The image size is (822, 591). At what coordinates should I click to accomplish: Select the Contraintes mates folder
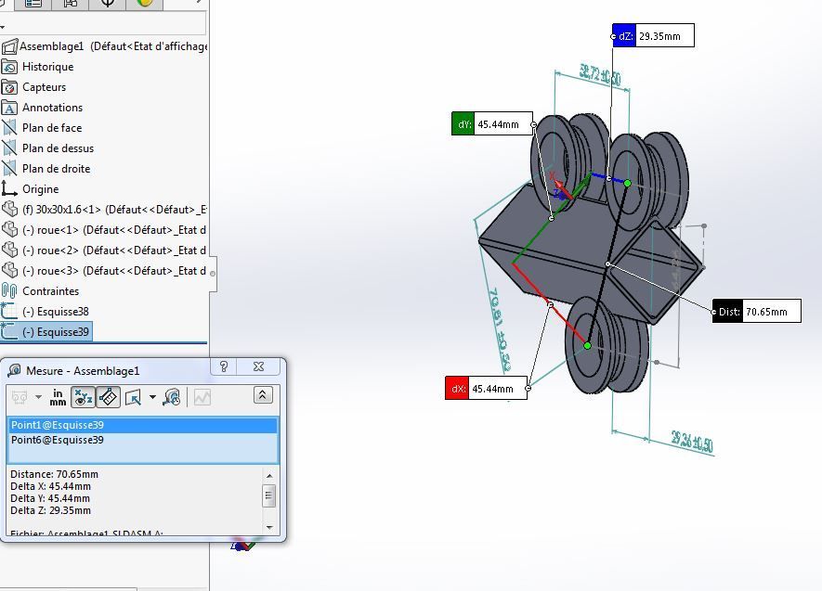coord(50,291)
